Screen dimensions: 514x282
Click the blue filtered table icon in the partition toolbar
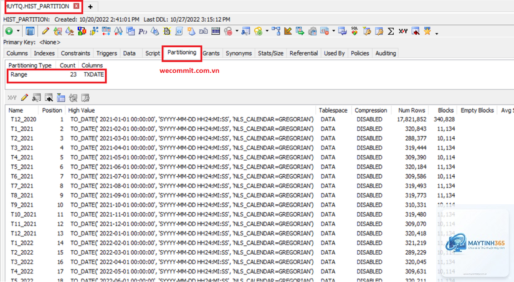(x=61, y=98)
